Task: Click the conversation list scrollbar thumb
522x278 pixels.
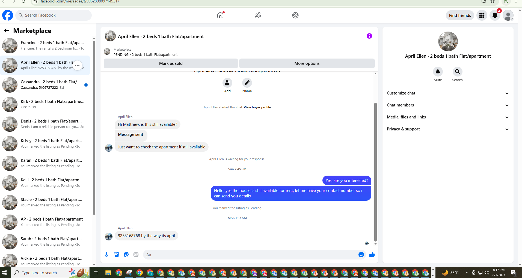Action: point(94,128)
